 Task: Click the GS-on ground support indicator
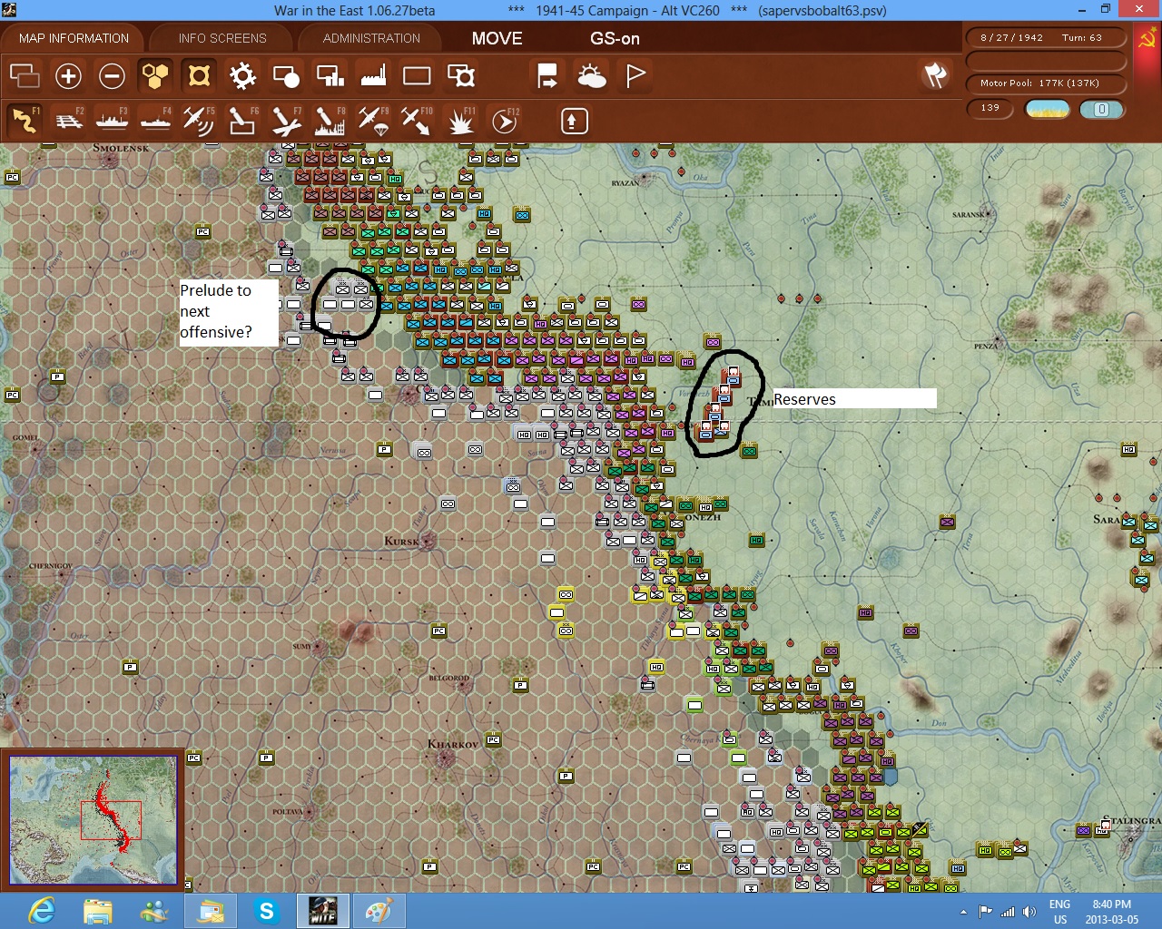[x=615, y=39]
